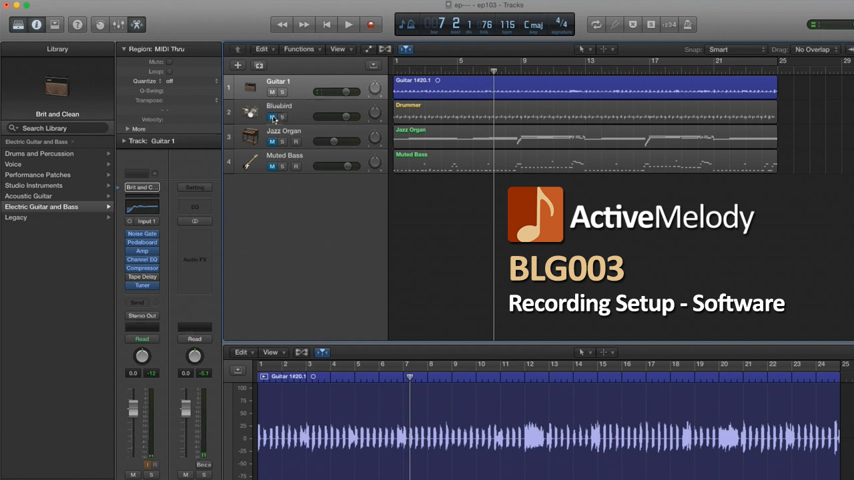Image resolution: width=854 pixels, height=480 pixels.
Task: Select Drums and Percussion library category
Action: [x=57, y=153]
